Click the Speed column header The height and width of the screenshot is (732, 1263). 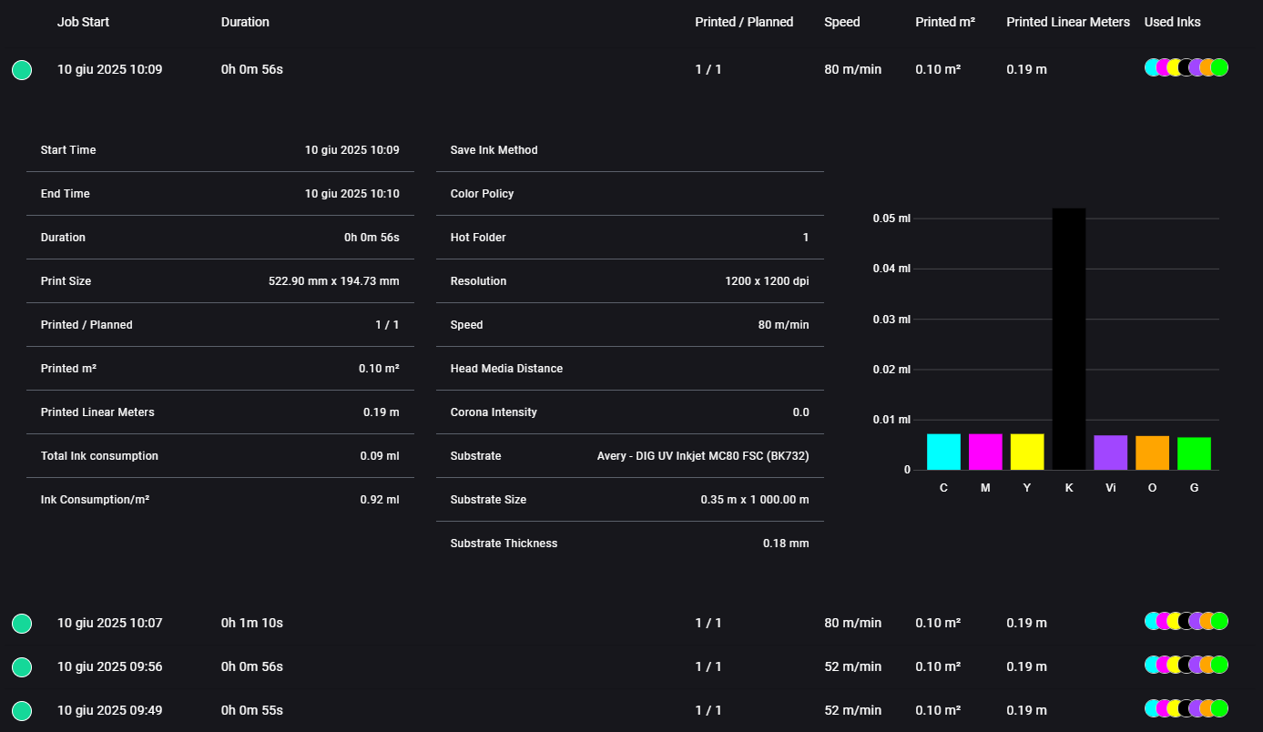click(x=841, y=22)
